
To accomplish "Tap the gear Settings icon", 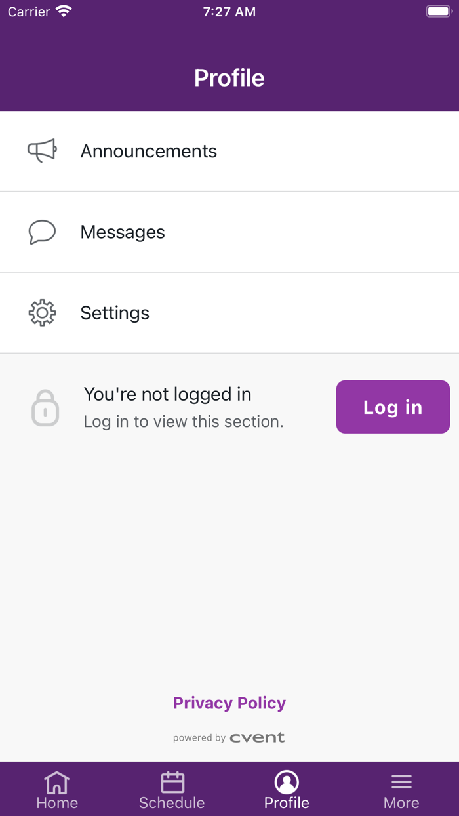I will tap(42, 313).
